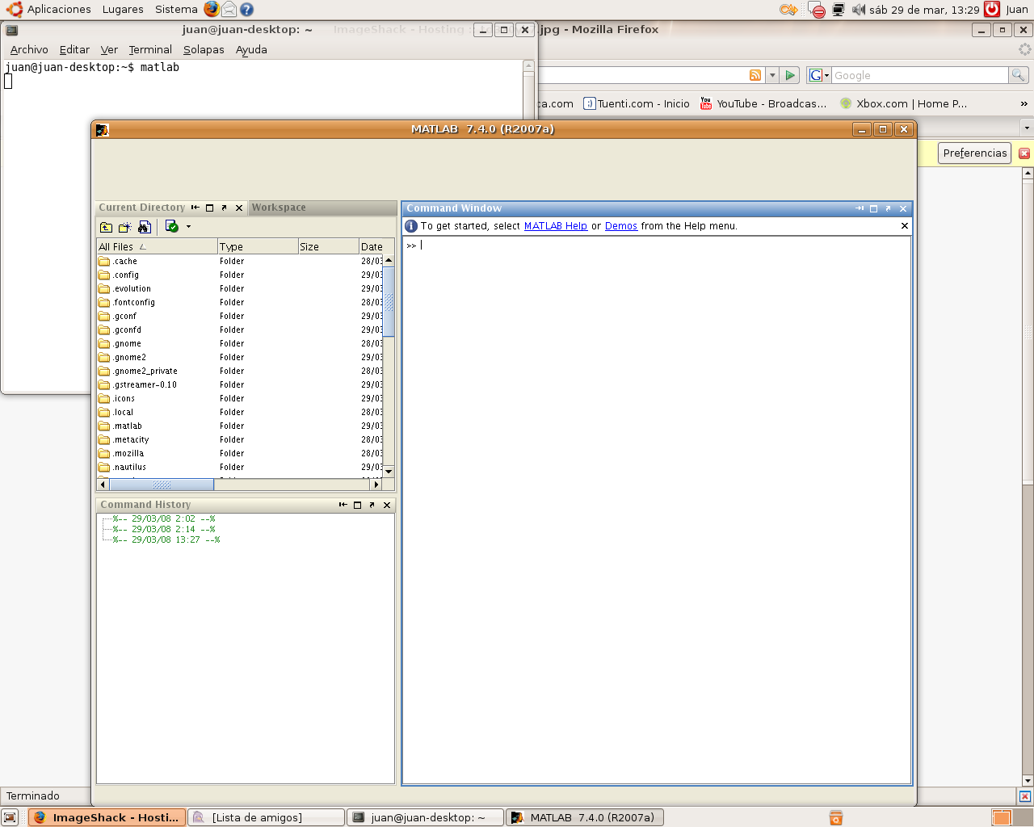This screenshot has width=1034, height=827.
Task: Open Find Files binoculars icon
Action: pyautogui.click(x=145, y=227)
